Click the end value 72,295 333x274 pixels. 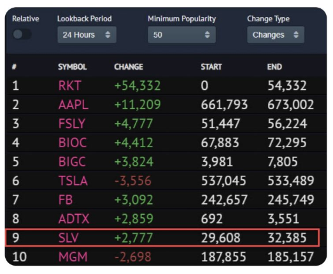coord(287,143)
